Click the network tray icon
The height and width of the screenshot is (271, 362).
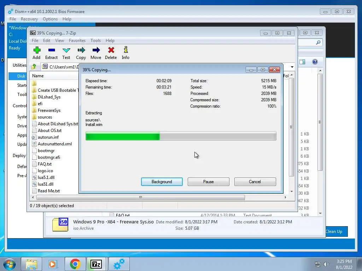coord(318,264)
